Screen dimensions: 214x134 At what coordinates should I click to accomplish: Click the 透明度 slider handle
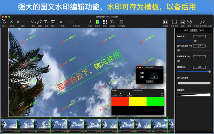209,72
